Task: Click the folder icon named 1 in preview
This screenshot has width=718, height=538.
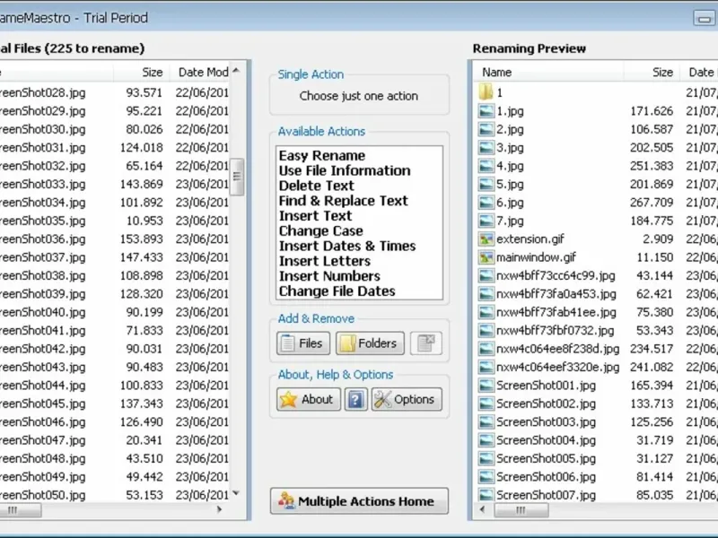Action: [486, 92]
